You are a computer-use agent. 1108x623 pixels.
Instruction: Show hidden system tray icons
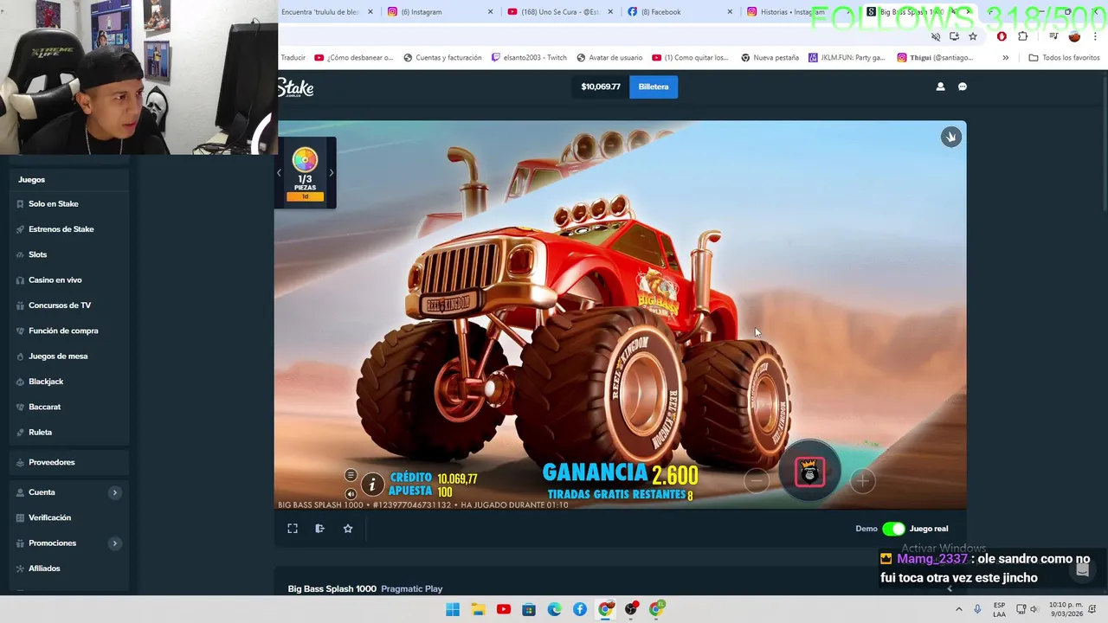coord(958,609)
